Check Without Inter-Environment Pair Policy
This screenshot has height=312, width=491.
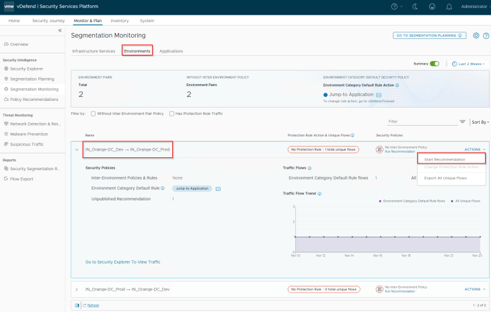[93, 113]
